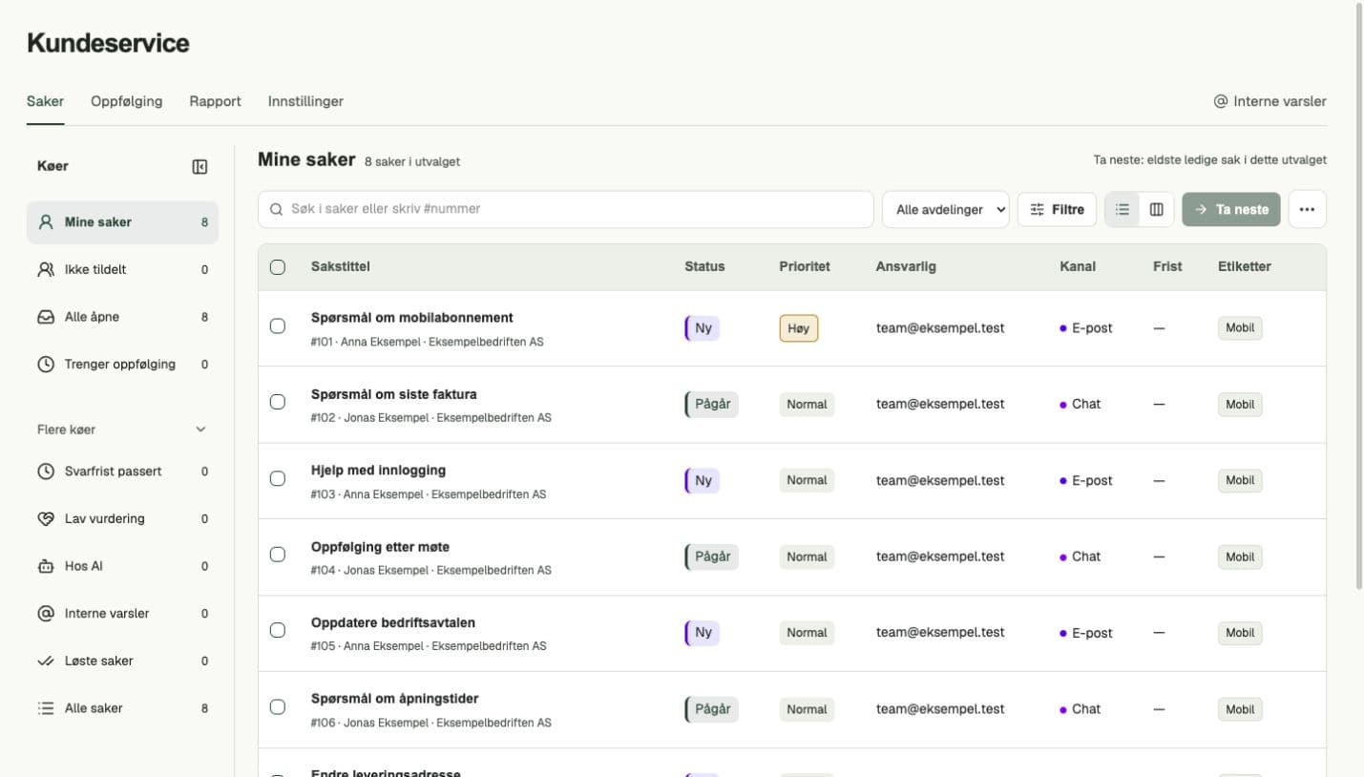
Task: Switch to column board view icon
Action: click(x=1157, y=209)
